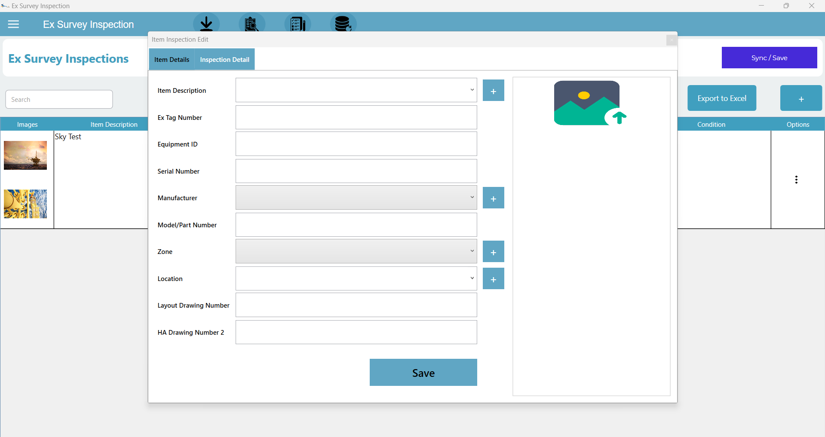Viewport: 825px width, 437px height.
Task: Add new Manufacturer with plus button
Action: tap(493, 198)
